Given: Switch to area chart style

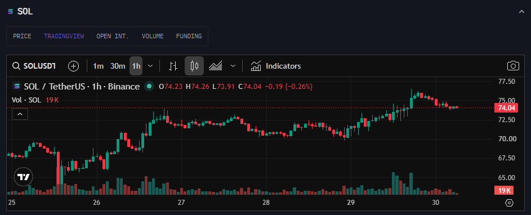Looking at the screenshot, I should 215,66.
